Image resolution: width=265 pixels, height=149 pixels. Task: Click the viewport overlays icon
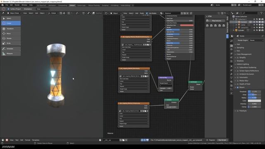click(x=94, y=13)
